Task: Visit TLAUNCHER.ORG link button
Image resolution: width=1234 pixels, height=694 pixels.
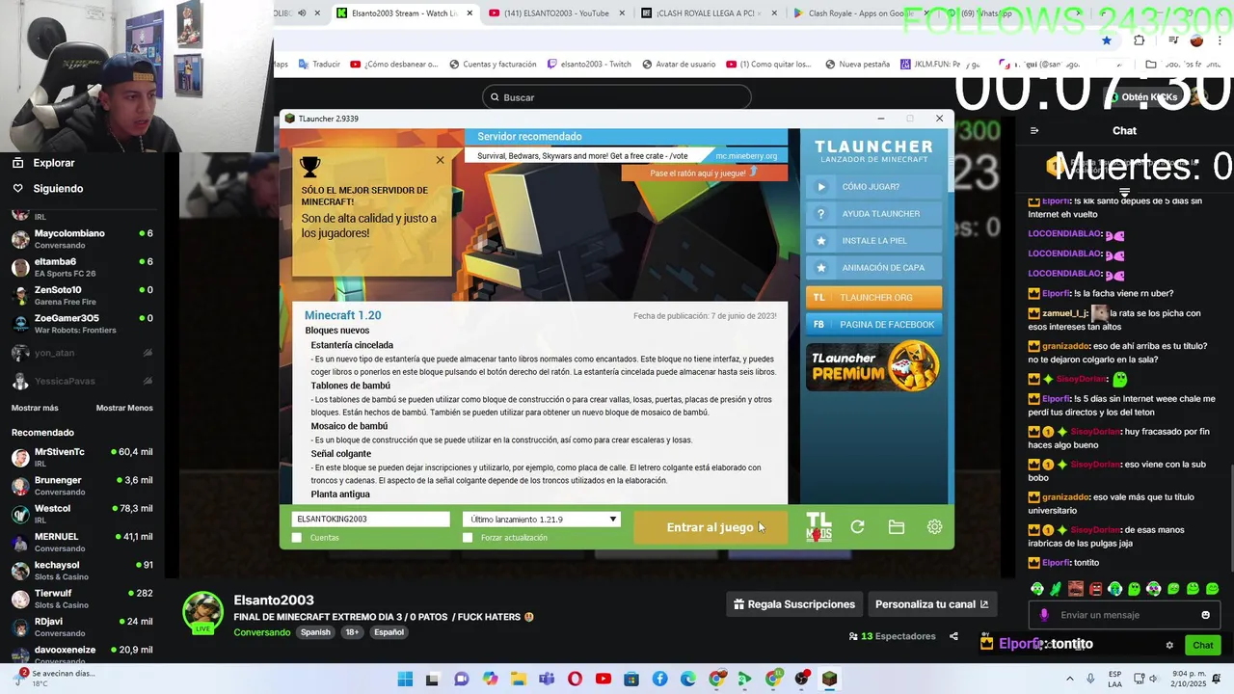Action: pyautogui.click(x=873, y=298)
